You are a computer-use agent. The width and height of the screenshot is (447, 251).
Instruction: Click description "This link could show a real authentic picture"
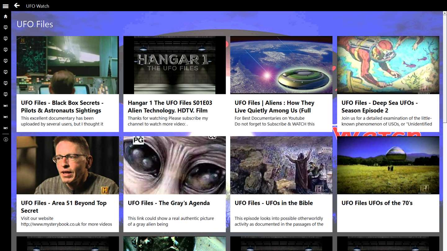click(171, 221)
